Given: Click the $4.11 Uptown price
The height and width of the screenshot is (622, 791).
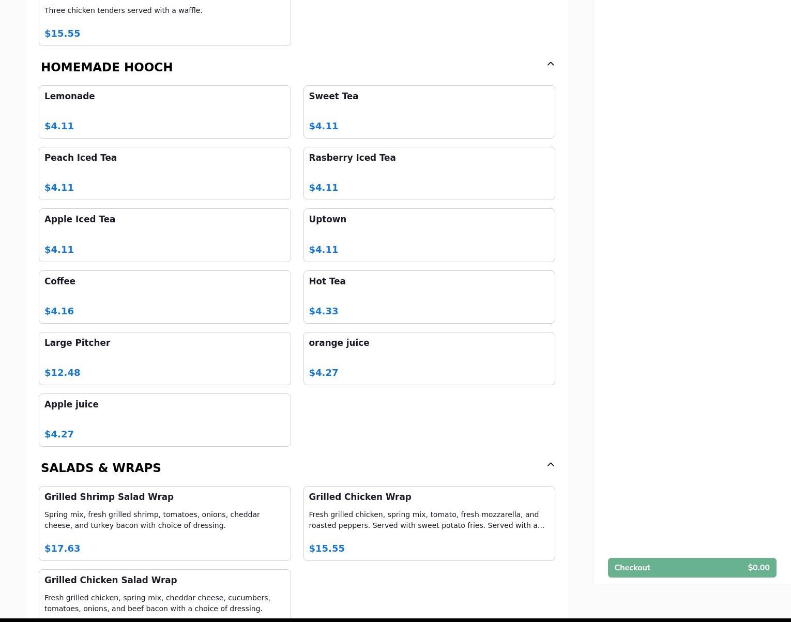Looking at the screenshot, I should (324, 250).
